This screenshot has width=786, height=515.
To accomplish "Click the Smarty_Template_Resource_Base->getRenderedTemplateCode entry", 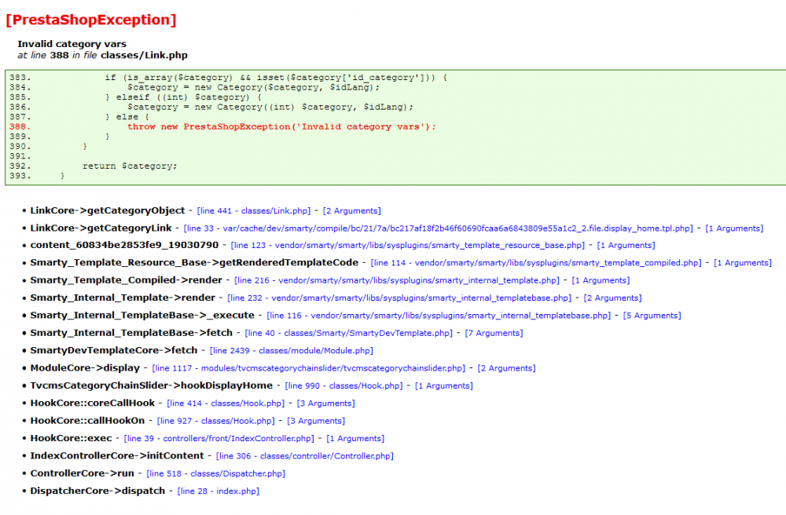I will [x=194, y=263].
